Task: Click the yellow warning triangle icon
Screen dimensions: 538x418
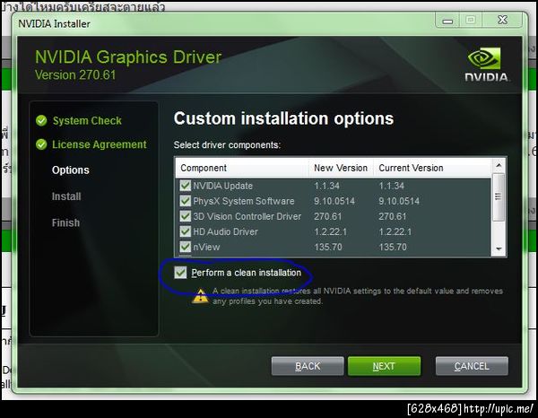Action: pos(200,296)
